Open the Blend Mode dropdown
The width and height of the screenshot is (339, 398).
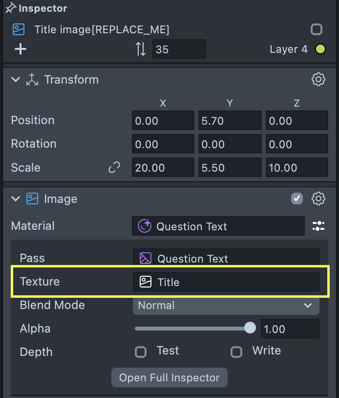226,306
